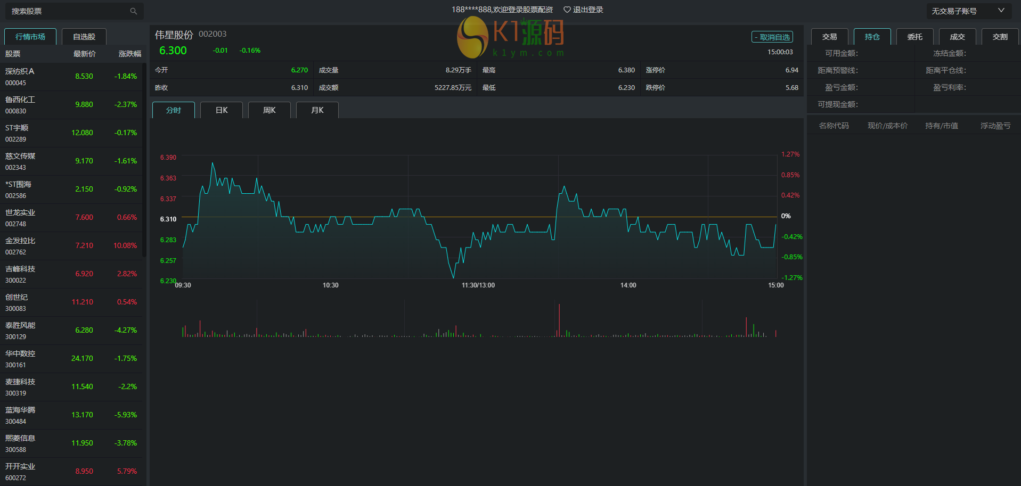Open the 交割 settlement tab

coord(1000,37)
